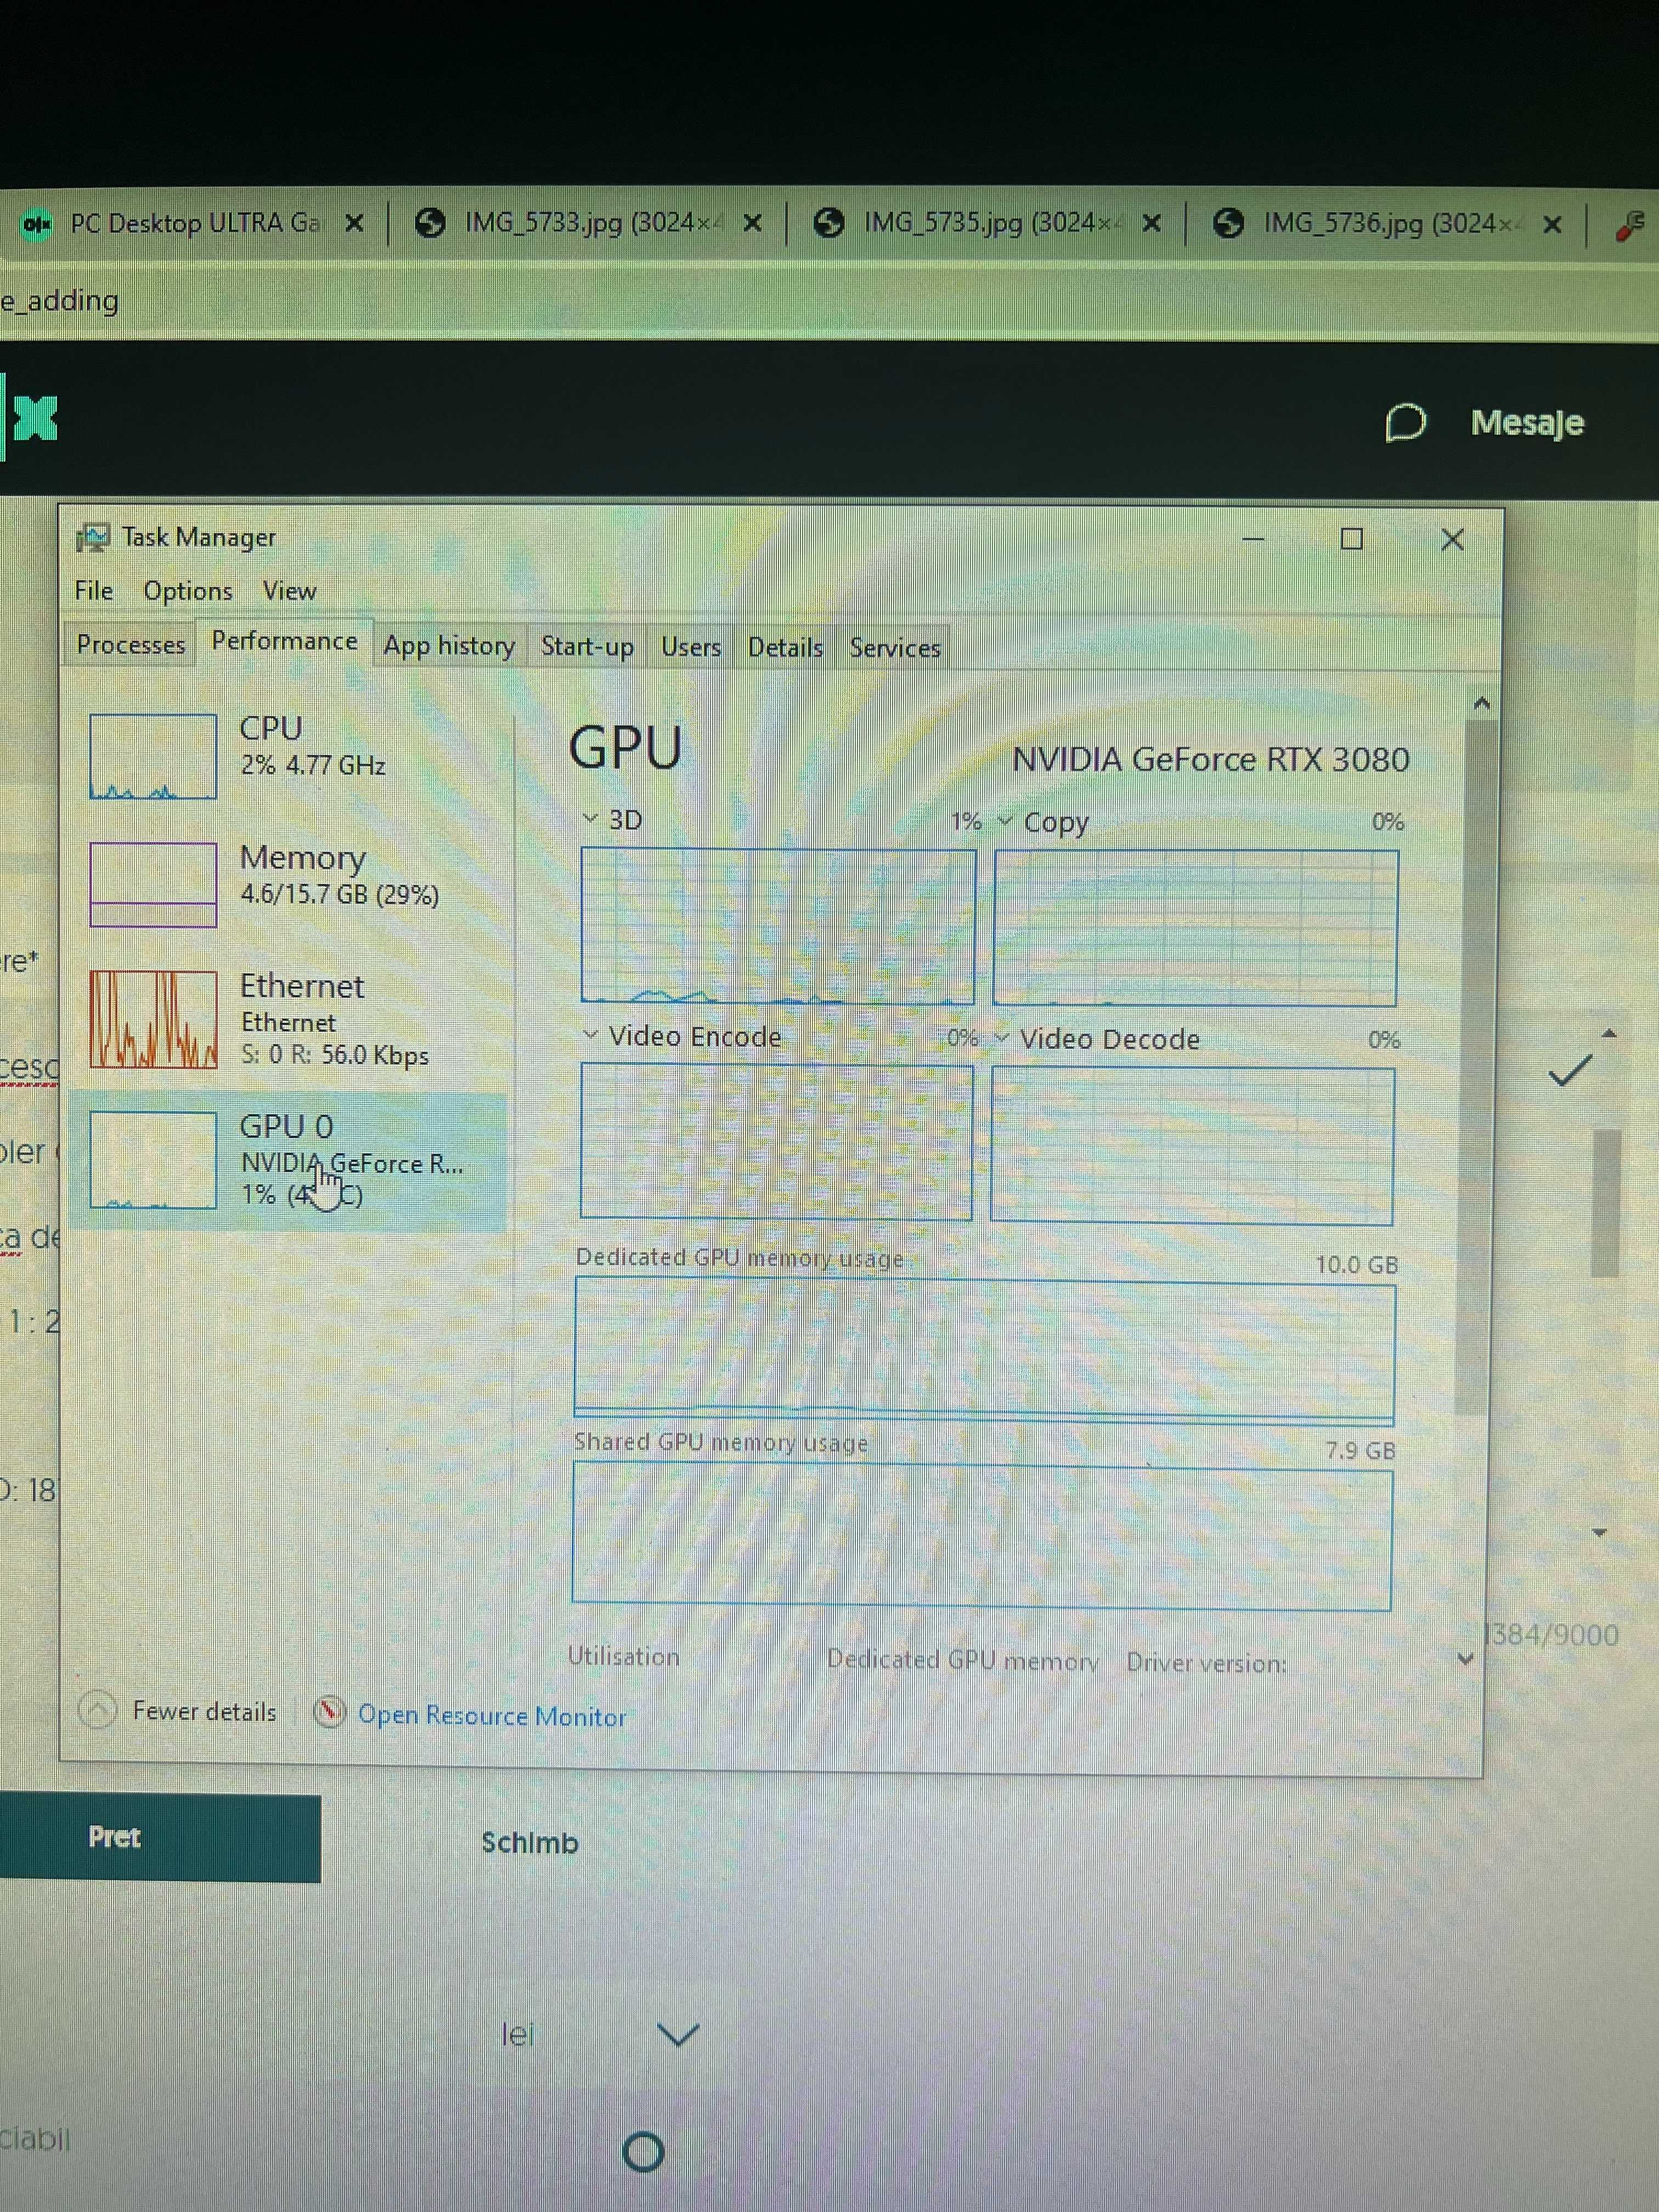Click scroll up arrow in GPU pane
This screenshot has width=1659, height=2212.
click(1482, 703)
